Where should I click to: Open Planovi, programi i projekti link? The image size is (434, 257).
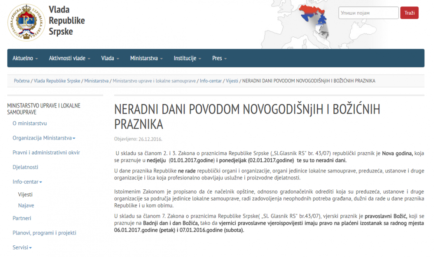pos(44,233)
